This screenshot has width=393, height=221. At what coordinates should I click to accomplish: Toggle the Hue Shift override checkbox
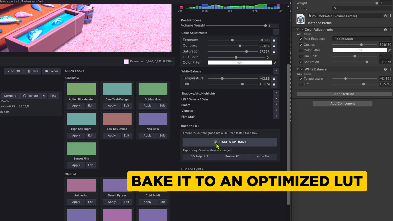(301, 56)
